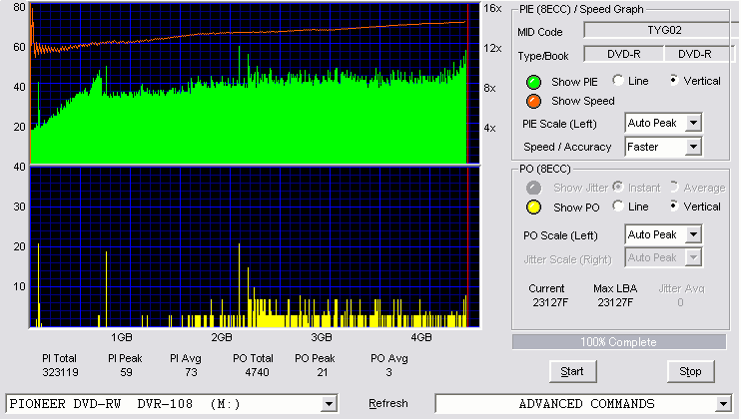Click the Start button
Viewport: 741px width, 419px height.
(572, 372)
